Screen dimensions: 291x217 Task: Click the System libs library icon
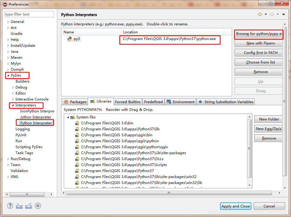point(72,117)
